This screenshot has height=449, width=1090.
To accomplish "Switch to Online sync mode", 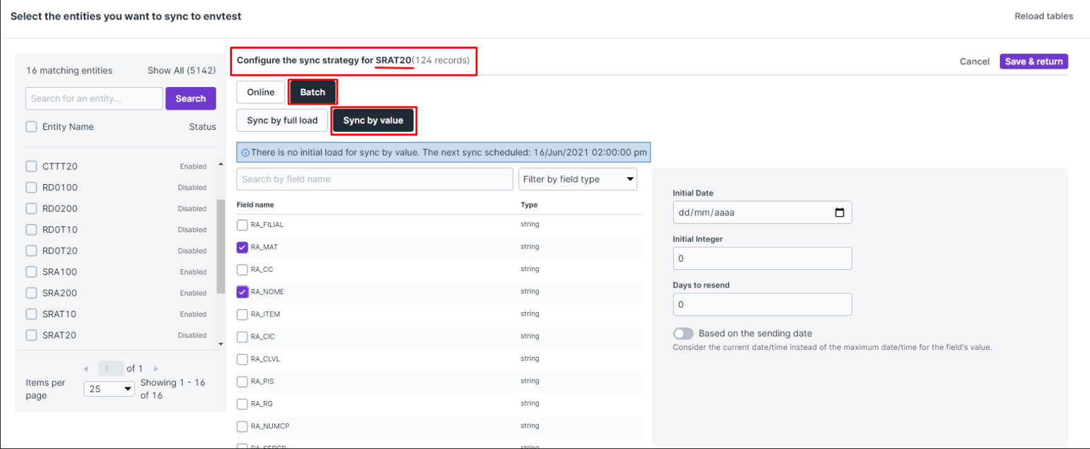I will pos(260,92).
